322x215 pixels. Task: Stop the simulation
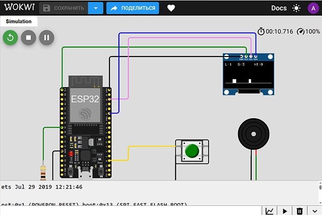point(28,37)
